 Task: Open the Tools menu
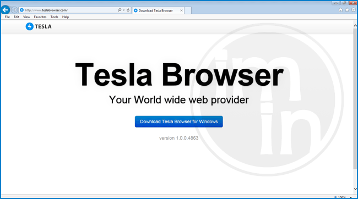pos(55,17)
